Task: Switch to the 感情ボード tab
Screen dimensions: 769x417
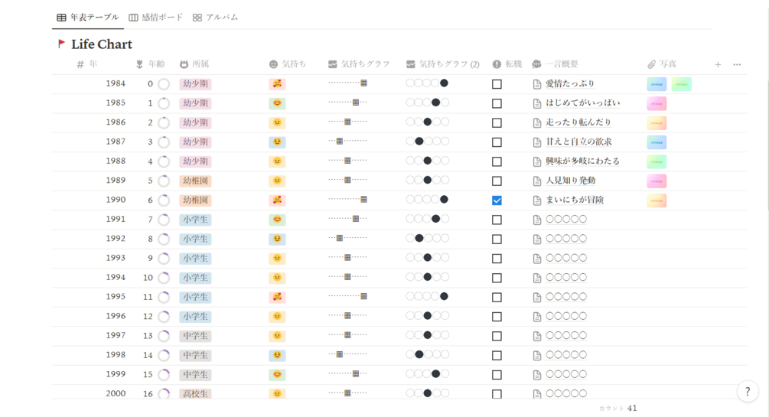Action: click(x=156, y=17)
